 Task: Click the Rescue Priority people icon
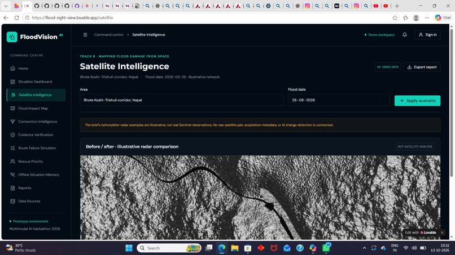12,162
